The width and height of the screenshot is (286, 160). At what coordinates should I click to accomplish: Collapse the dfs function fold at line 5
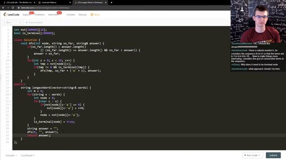(10, 44)
